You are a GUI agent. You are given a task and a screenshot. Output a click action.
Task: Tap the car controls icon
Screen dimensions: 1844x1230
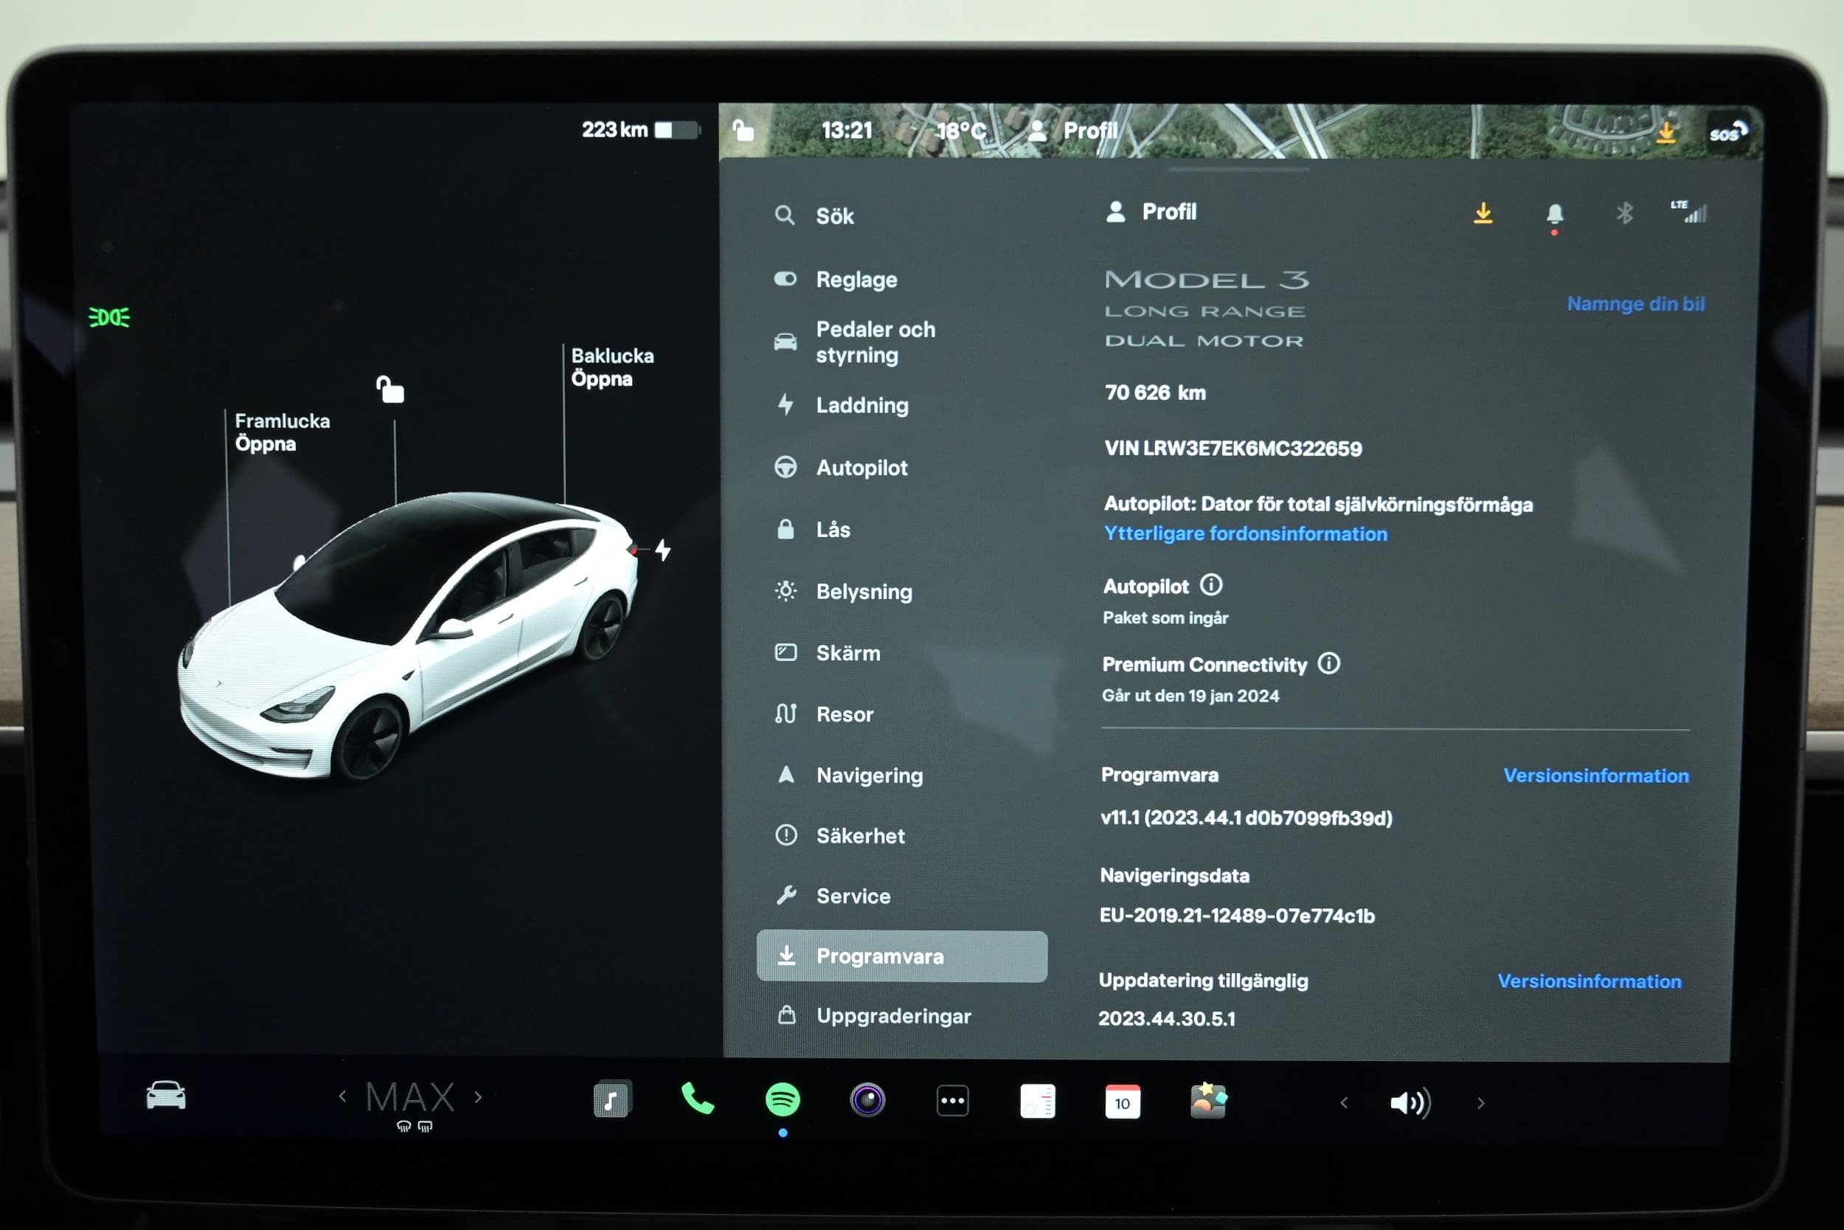click(165, 1096)
